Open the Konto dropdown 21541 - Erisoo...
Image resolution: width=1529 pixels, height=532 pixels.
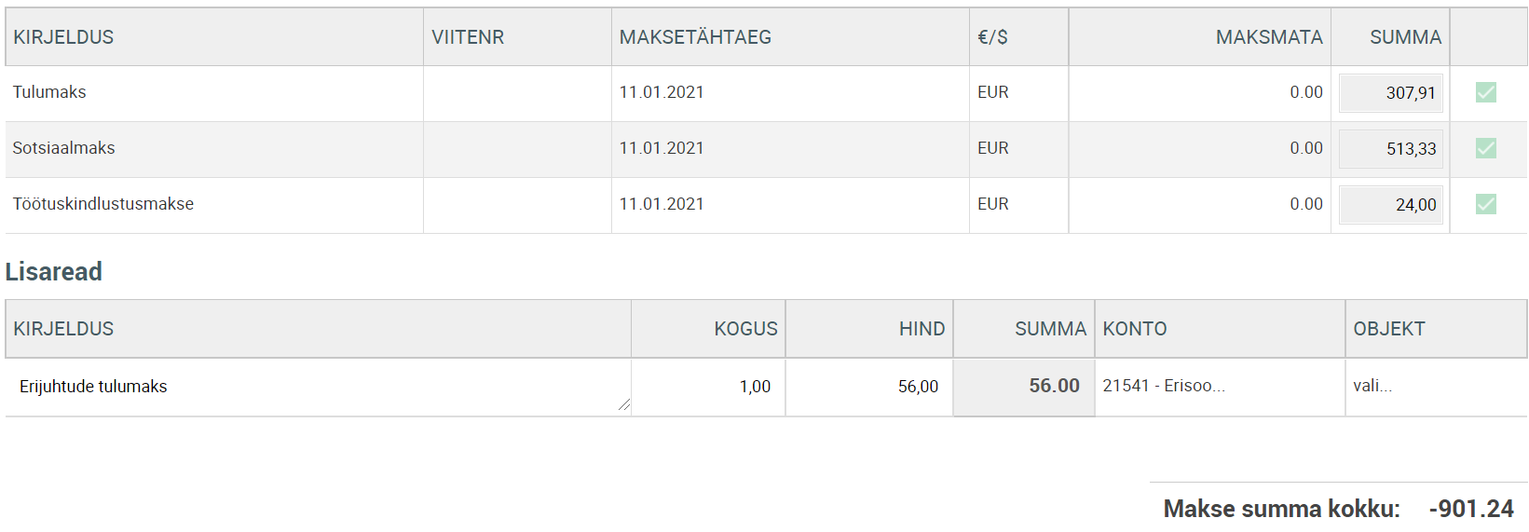pos(1220,386)
